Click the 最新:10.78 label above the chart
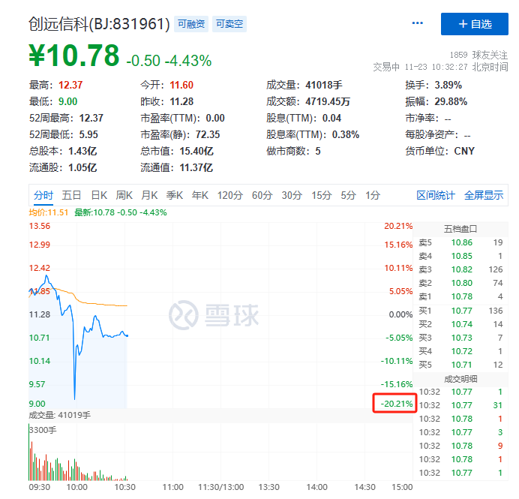519x499 pixels. pyautogui.click(x=121, y=212)
